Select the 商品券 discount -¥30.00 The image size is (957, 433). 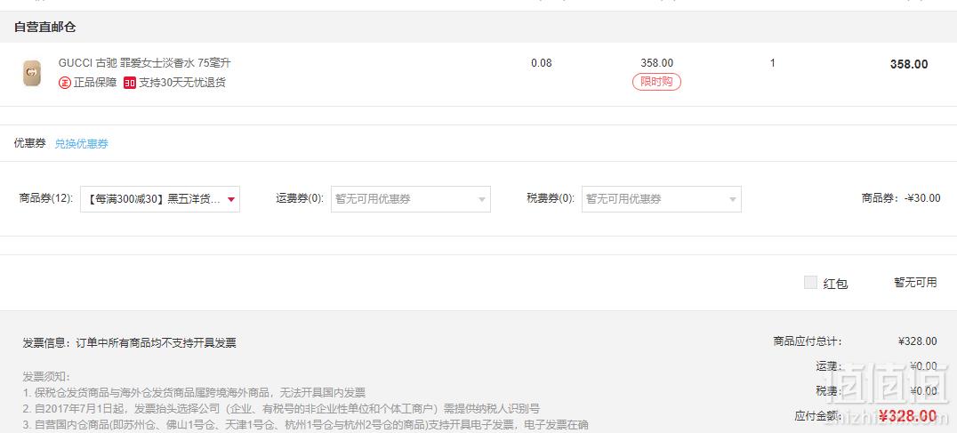(922, 198)
